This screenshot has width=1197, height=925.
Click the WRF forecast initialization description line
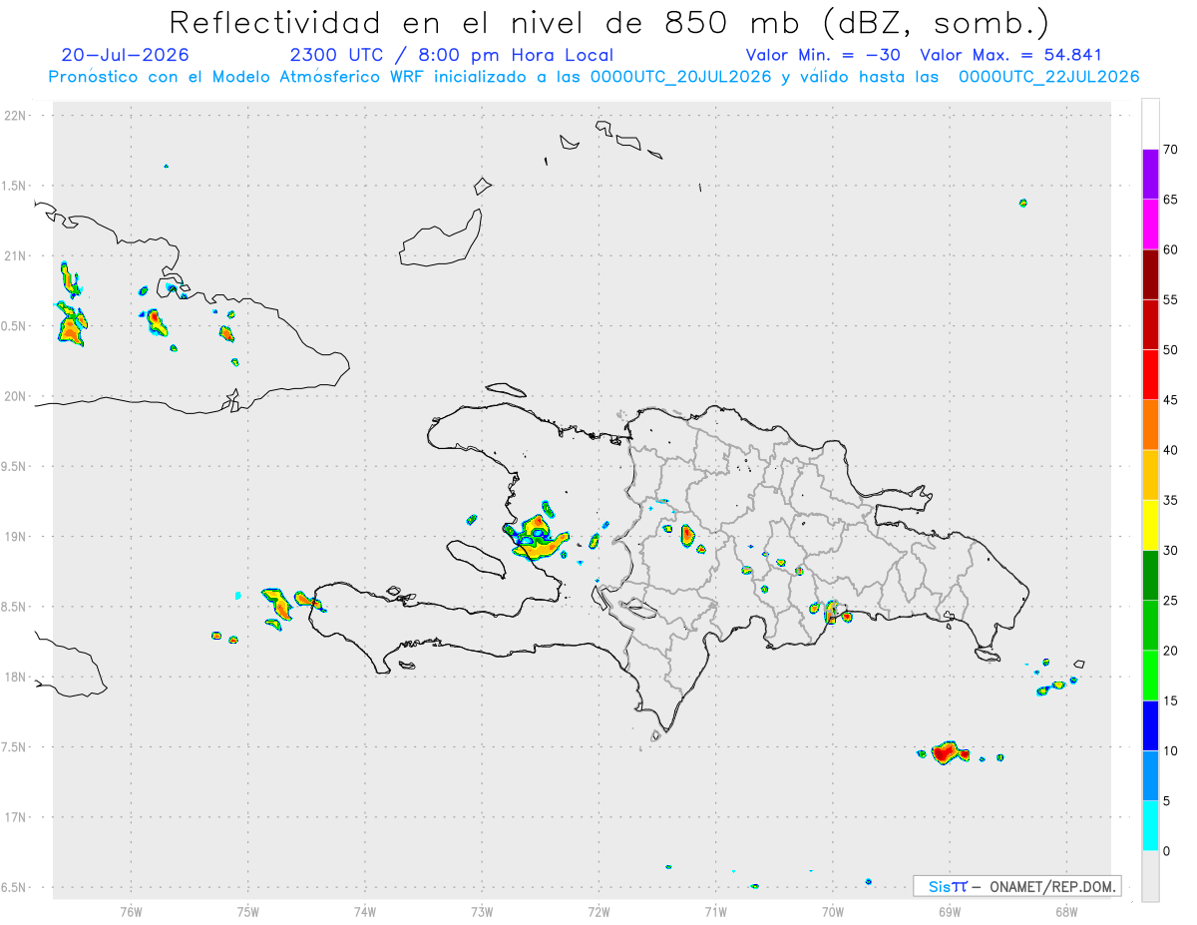pos(595,77)
